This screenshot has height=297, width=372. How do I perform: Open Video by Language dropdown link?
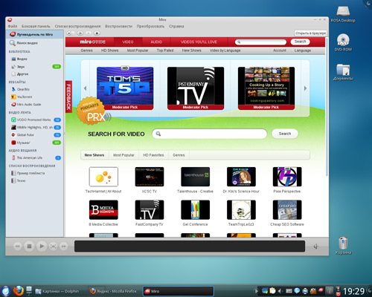click(225, 50)
